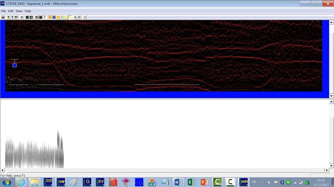Open the 'SW' app on taskbar

click(61, 182)
